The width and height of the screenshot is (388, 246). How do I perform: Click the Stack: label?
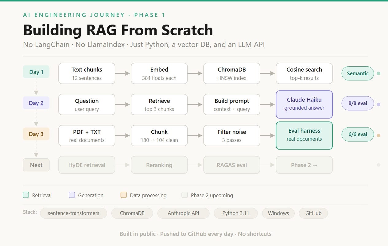pos(30,212)
